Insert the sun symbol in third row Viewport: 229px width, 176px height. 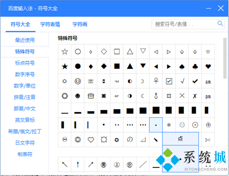pos(65,81)
